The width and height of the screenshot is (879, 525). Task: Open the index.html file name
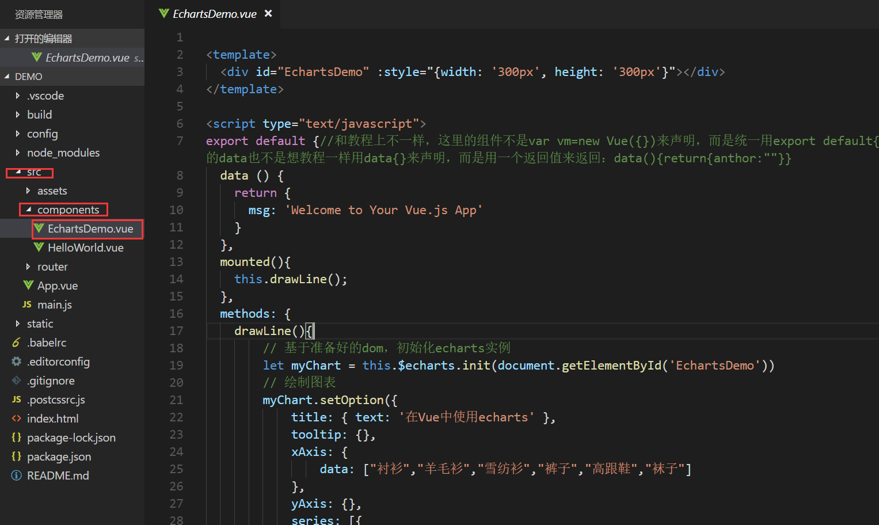point(53,419)
